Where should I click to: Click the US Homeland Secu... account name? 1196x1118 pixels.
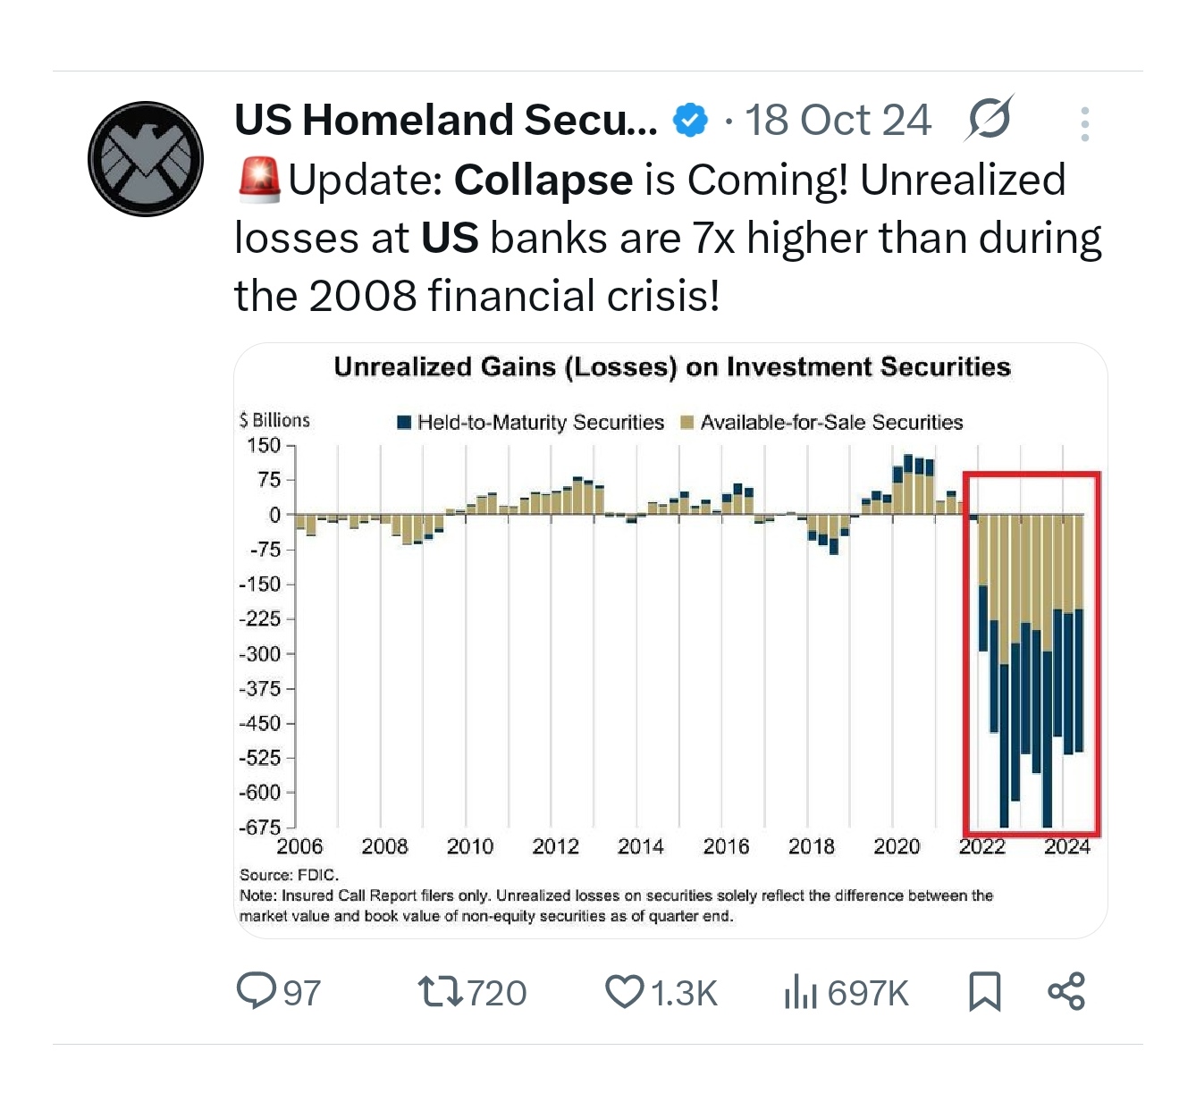pyautogui.click(x=445, y=120)
